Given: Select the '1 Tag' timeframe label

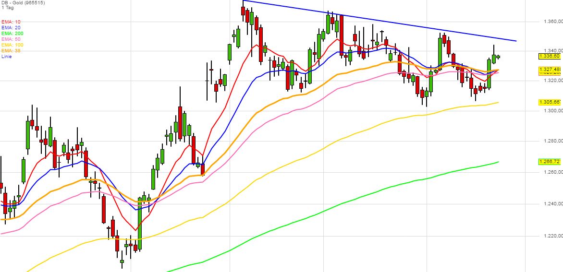Looking at the screenshot, I should point(7,8).
